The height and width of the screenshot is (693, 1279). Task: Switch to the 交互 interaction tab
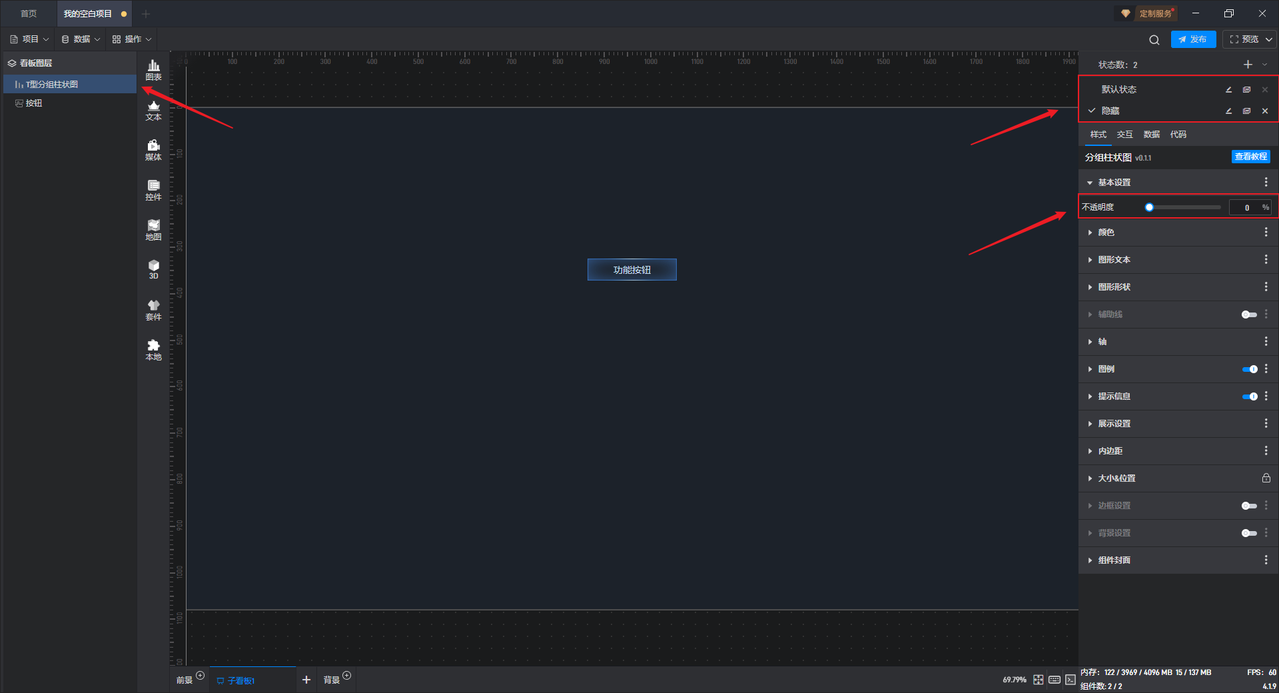pyautogui.click(x=1125, y=135)
